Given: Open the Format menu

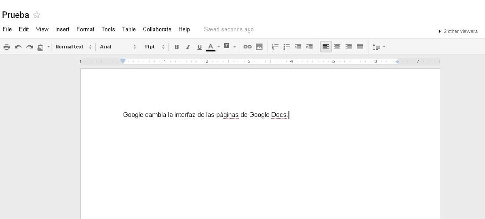Looking at the screenshot, I should pos(85,29).
